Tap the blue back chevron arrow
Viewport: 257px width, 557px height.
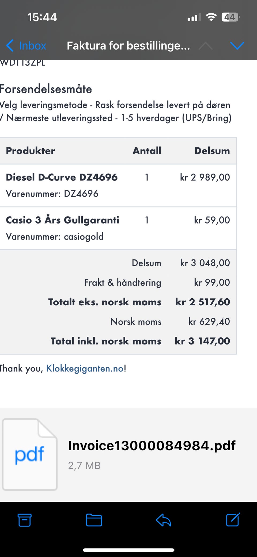point(10,46)
